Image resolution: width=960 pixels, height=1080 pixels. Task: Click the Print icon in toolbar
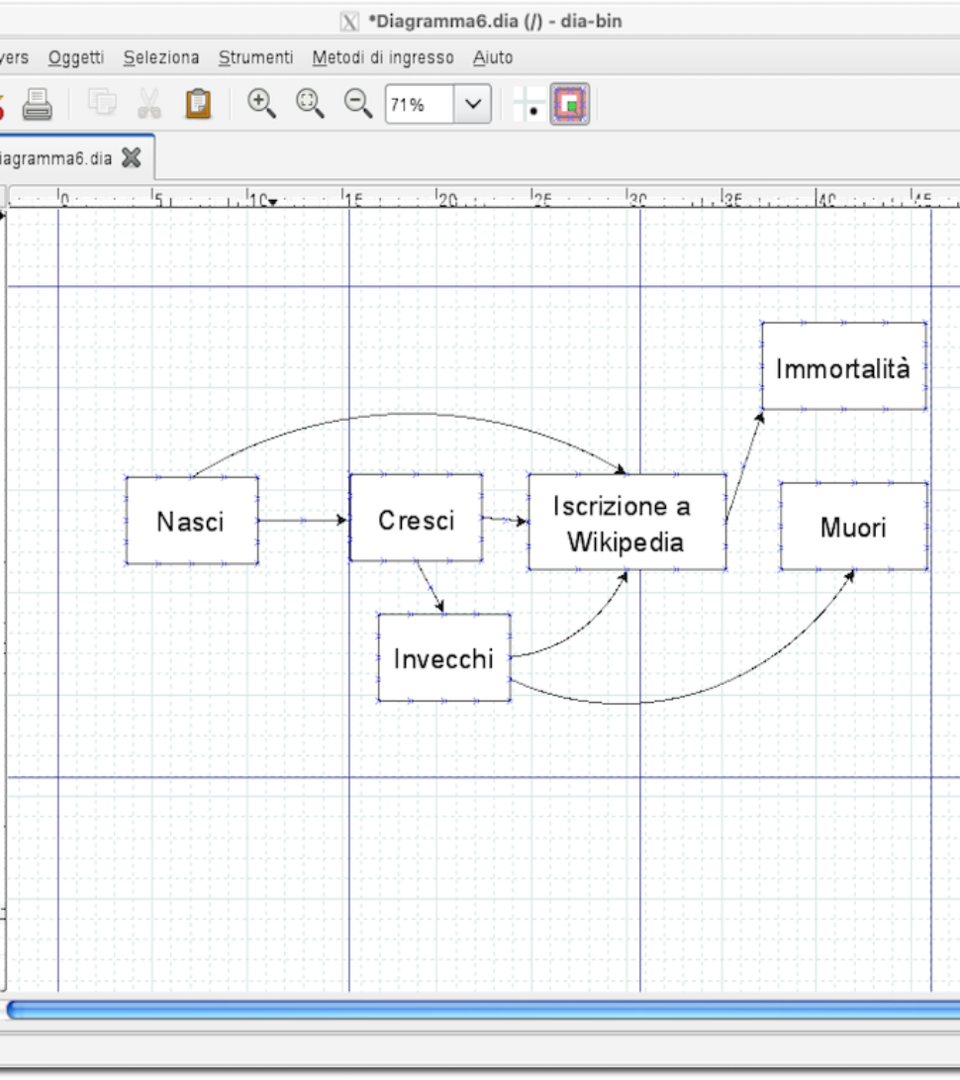[38, 105]
